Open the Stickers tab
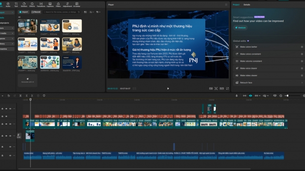305x171 pixels. tap(24, 5)
